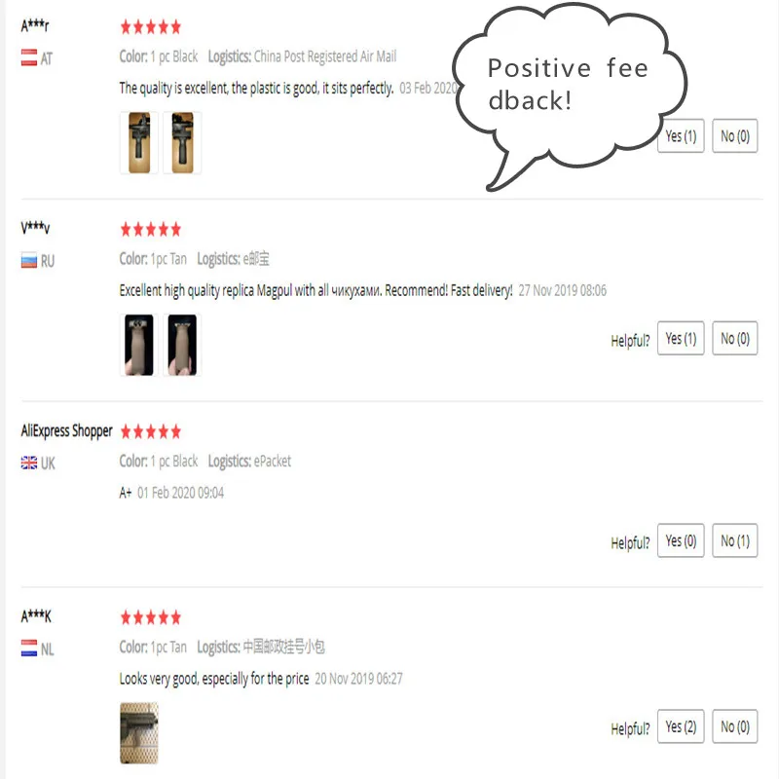Vote Yes (0) on AliExpress Shopper review
The height and width of the screenshot is (779, 779).
pyautogui.click(x=681, y=540)
